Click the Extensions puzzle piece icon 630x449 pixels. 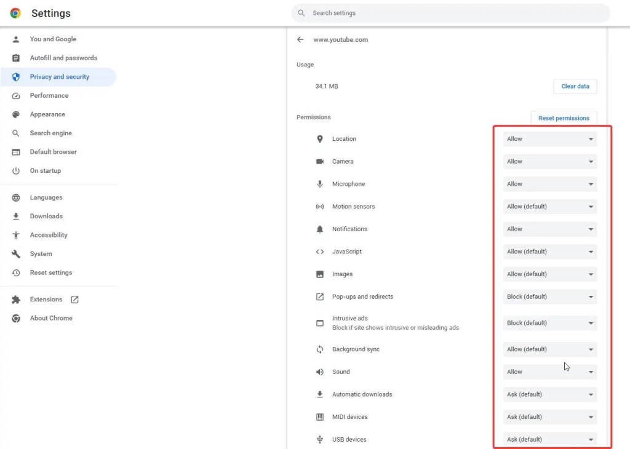coord(16,300)
